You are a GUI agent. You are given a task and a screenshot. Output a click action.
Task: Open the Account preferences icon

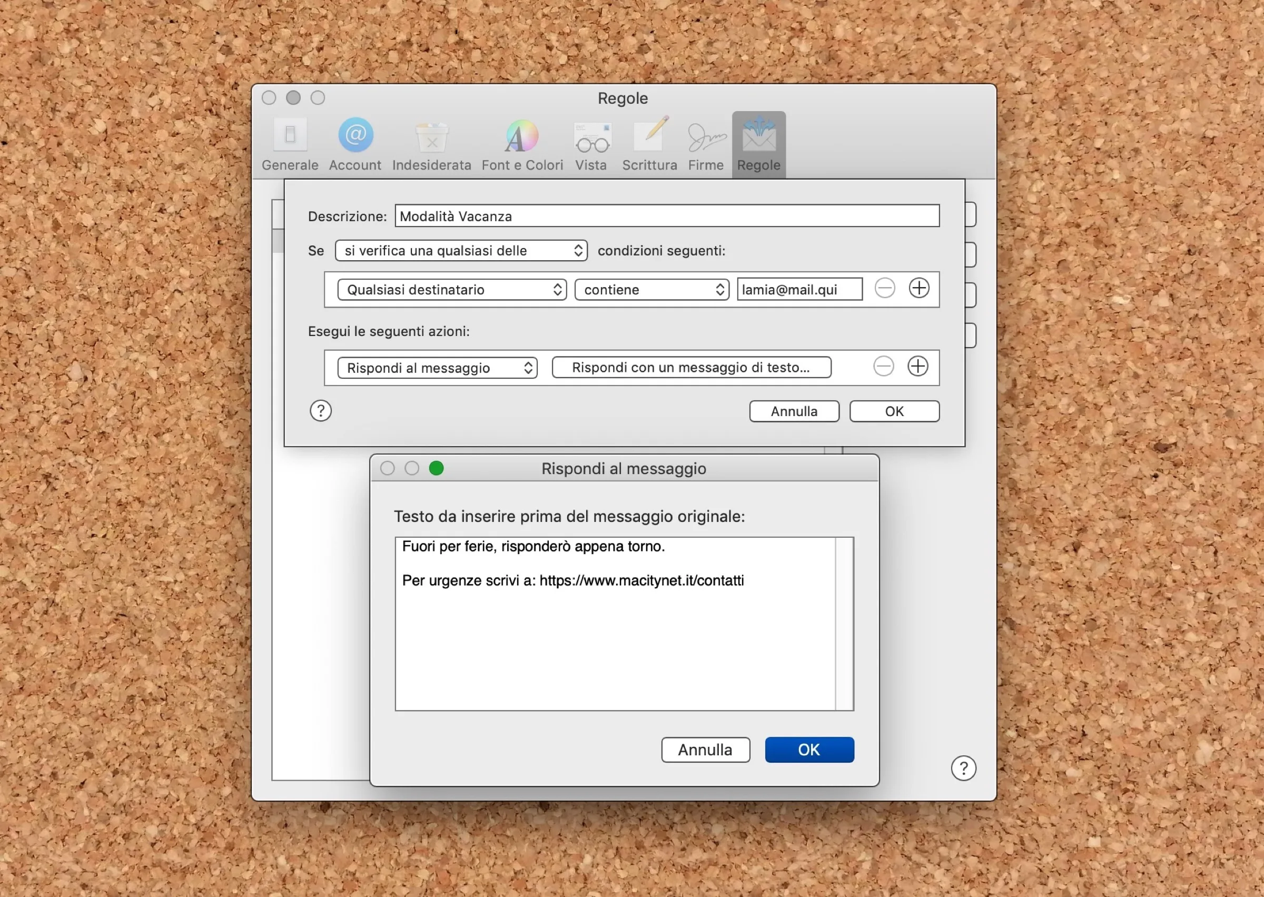coord(355,144)
